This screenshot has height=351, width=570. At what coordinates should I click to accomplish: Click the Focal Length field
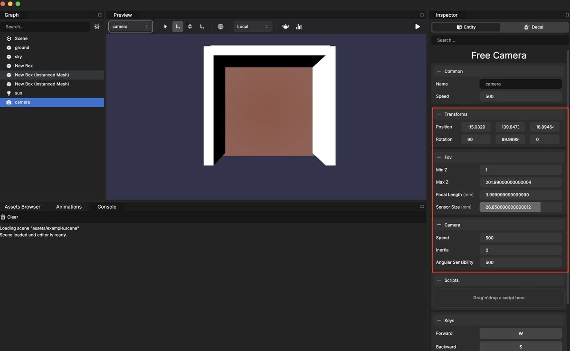pyautogui.click(x=521, y=195)
